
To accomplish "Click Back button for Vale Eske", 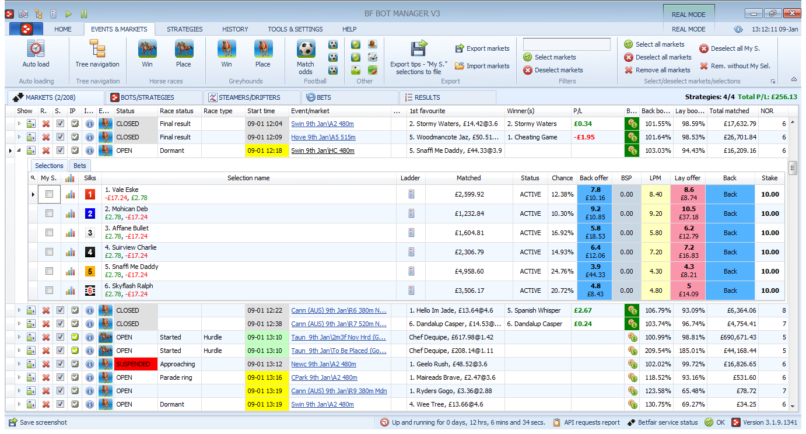I will tap(730, 194).
